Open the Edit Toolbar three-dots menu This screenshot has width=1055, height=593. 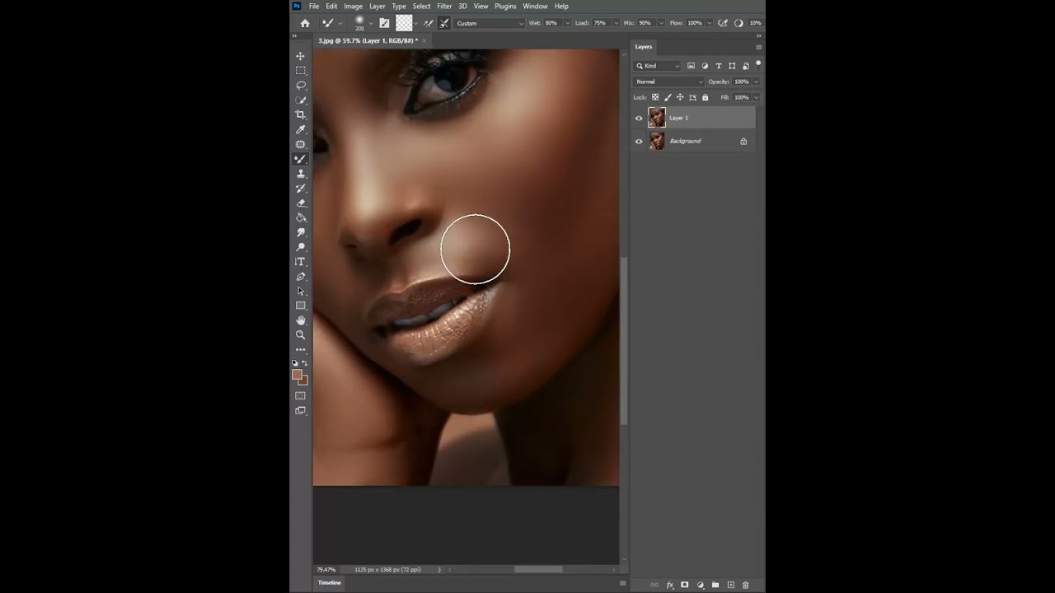[x=301, y=350]
